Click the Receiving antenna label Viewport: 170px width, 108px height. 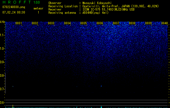[x=62, y=13]
